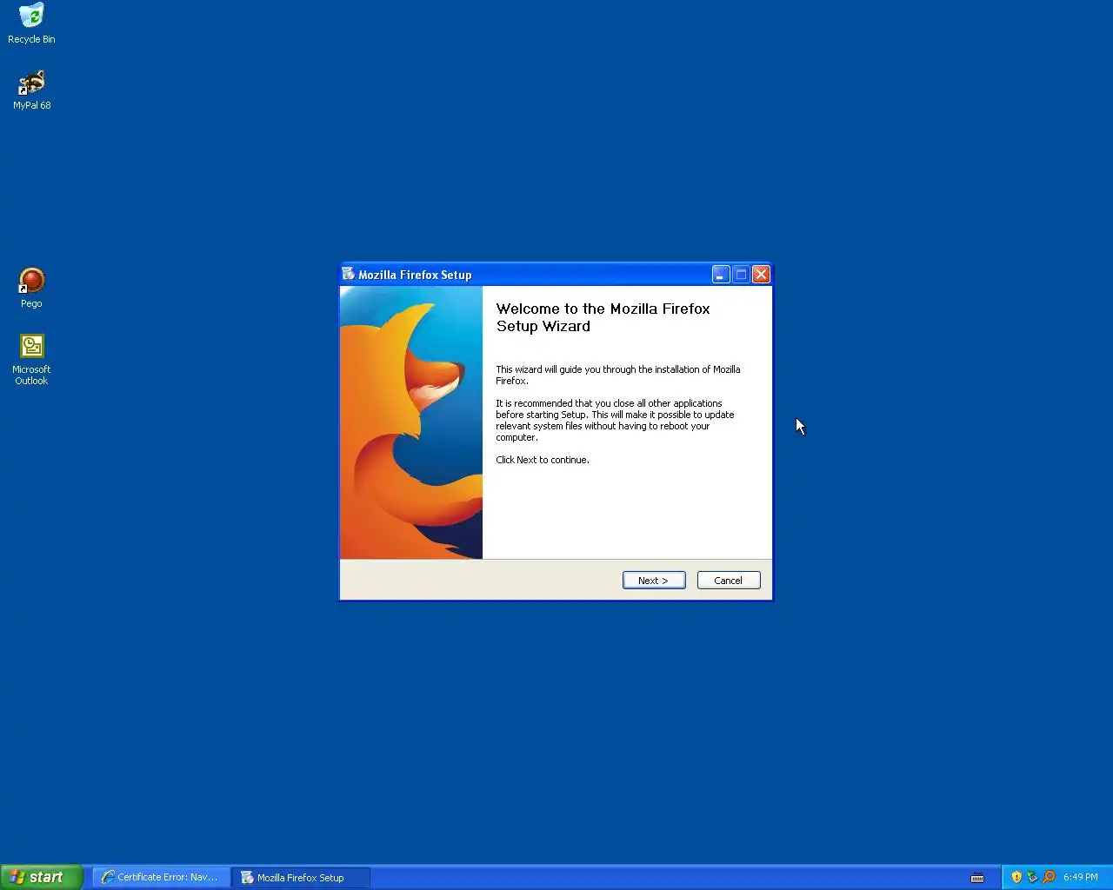Click the 'Click Next to continue.' text
Image resolution: width=1113 pixels, height=890 pixels.
point(543,460)
